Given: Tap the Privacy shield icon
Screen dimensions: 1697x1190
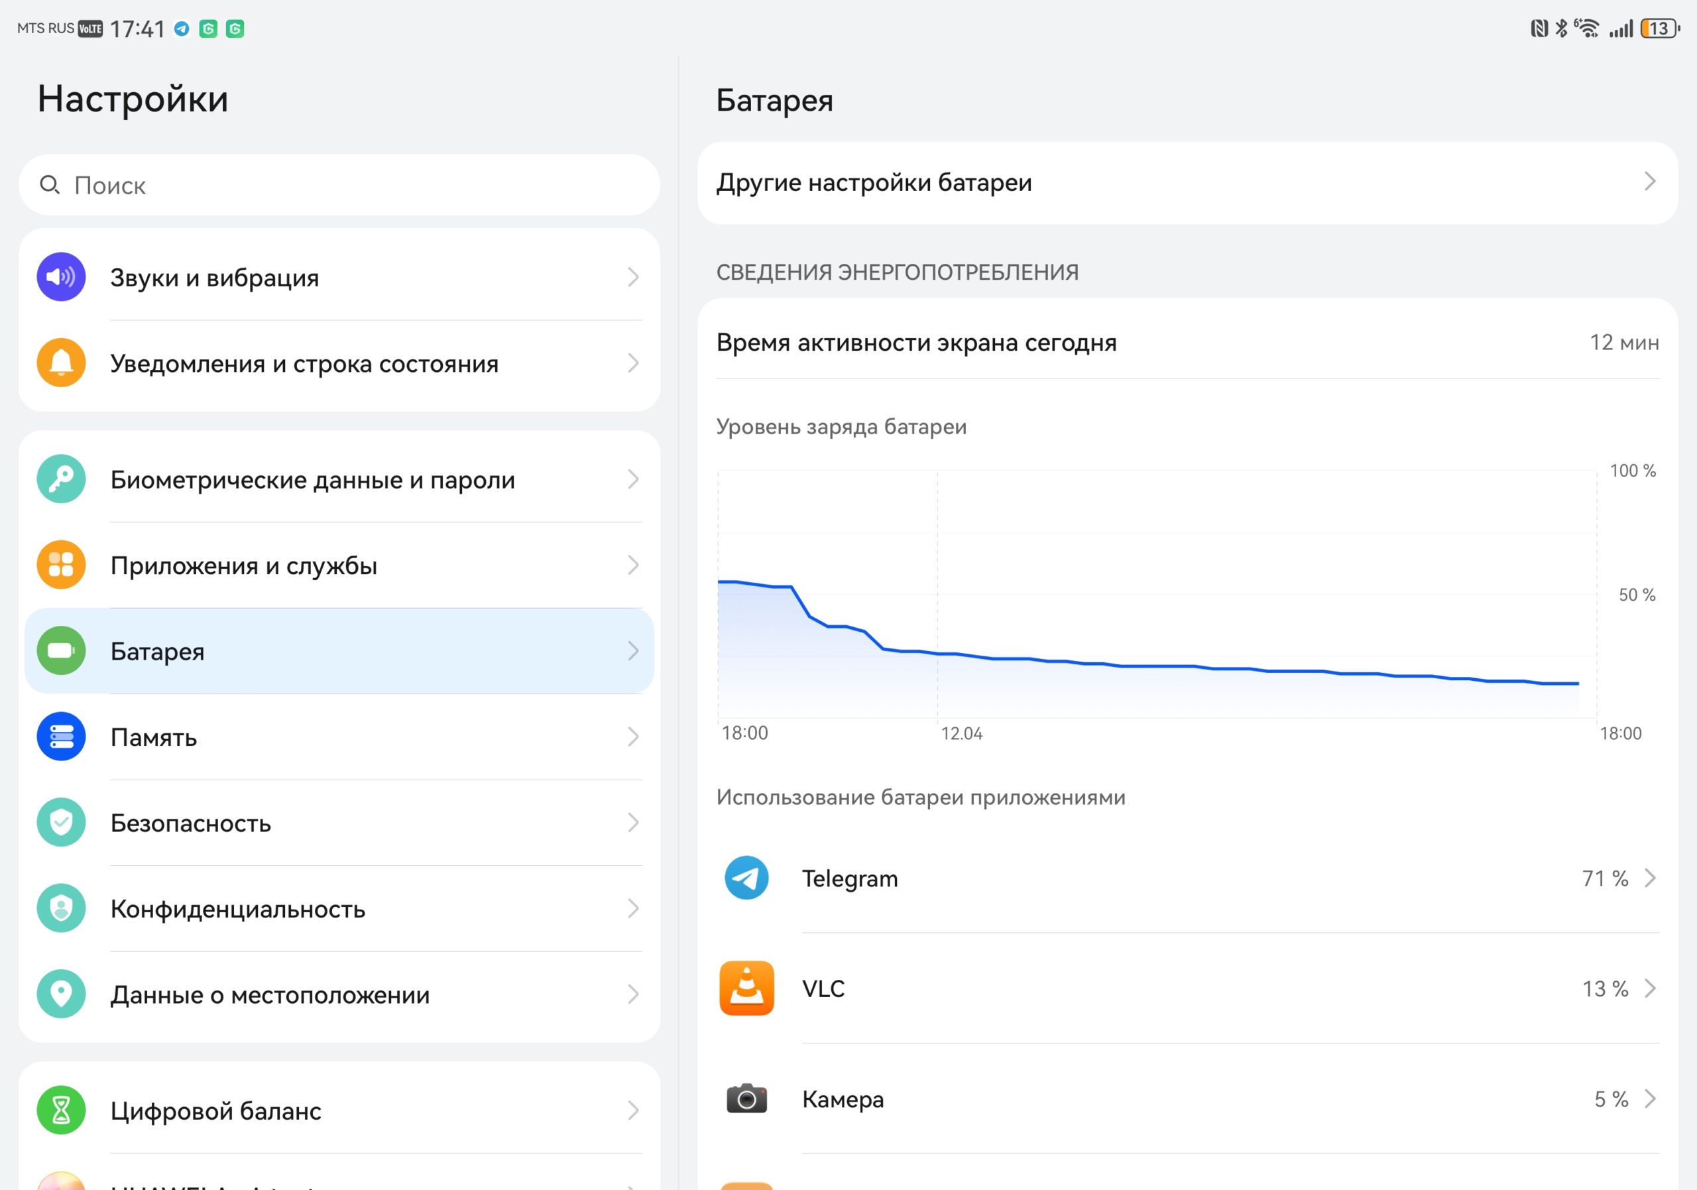Looking at the screenshot, I should click(62, 908).
